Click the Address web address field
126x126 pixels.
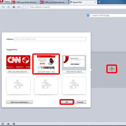pyautogui.click(x=50, y=39)
